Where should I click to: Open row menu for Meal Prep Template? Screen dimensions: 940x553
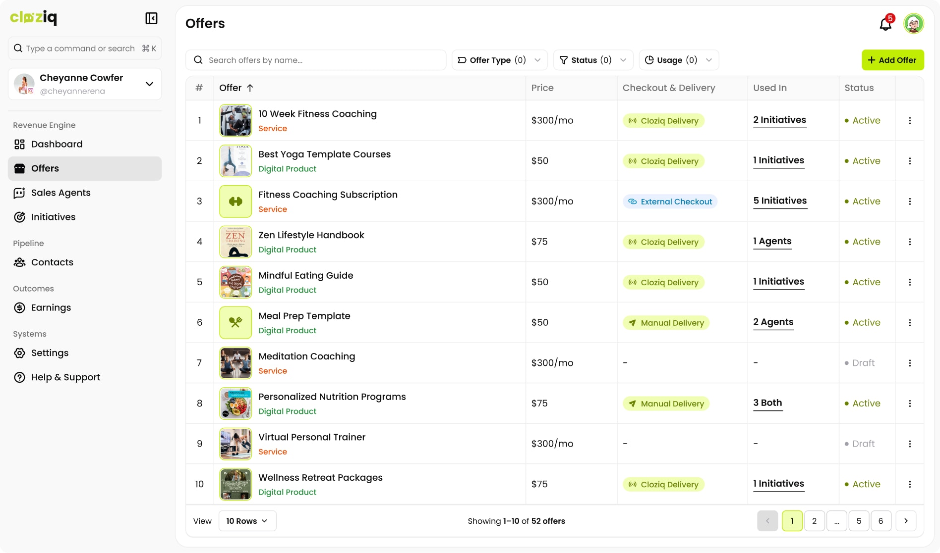point(910,323)
